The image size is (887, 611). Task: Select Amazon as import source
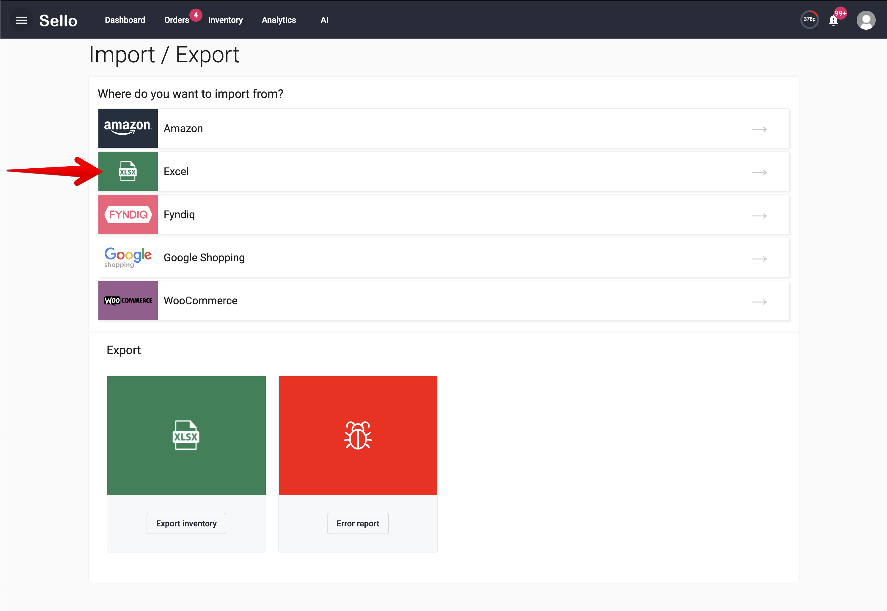pyautogui.click(x=444, y=129)
